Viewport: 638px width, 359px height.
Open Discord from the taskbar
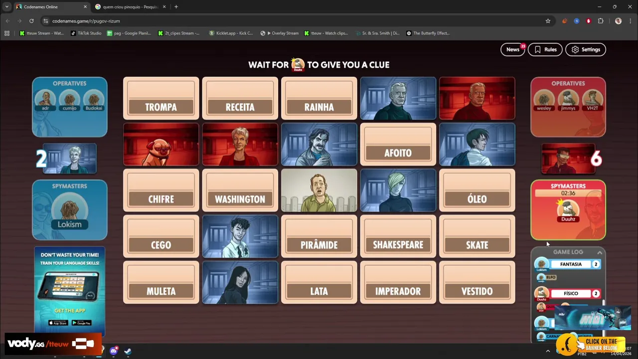pos(114,351)
